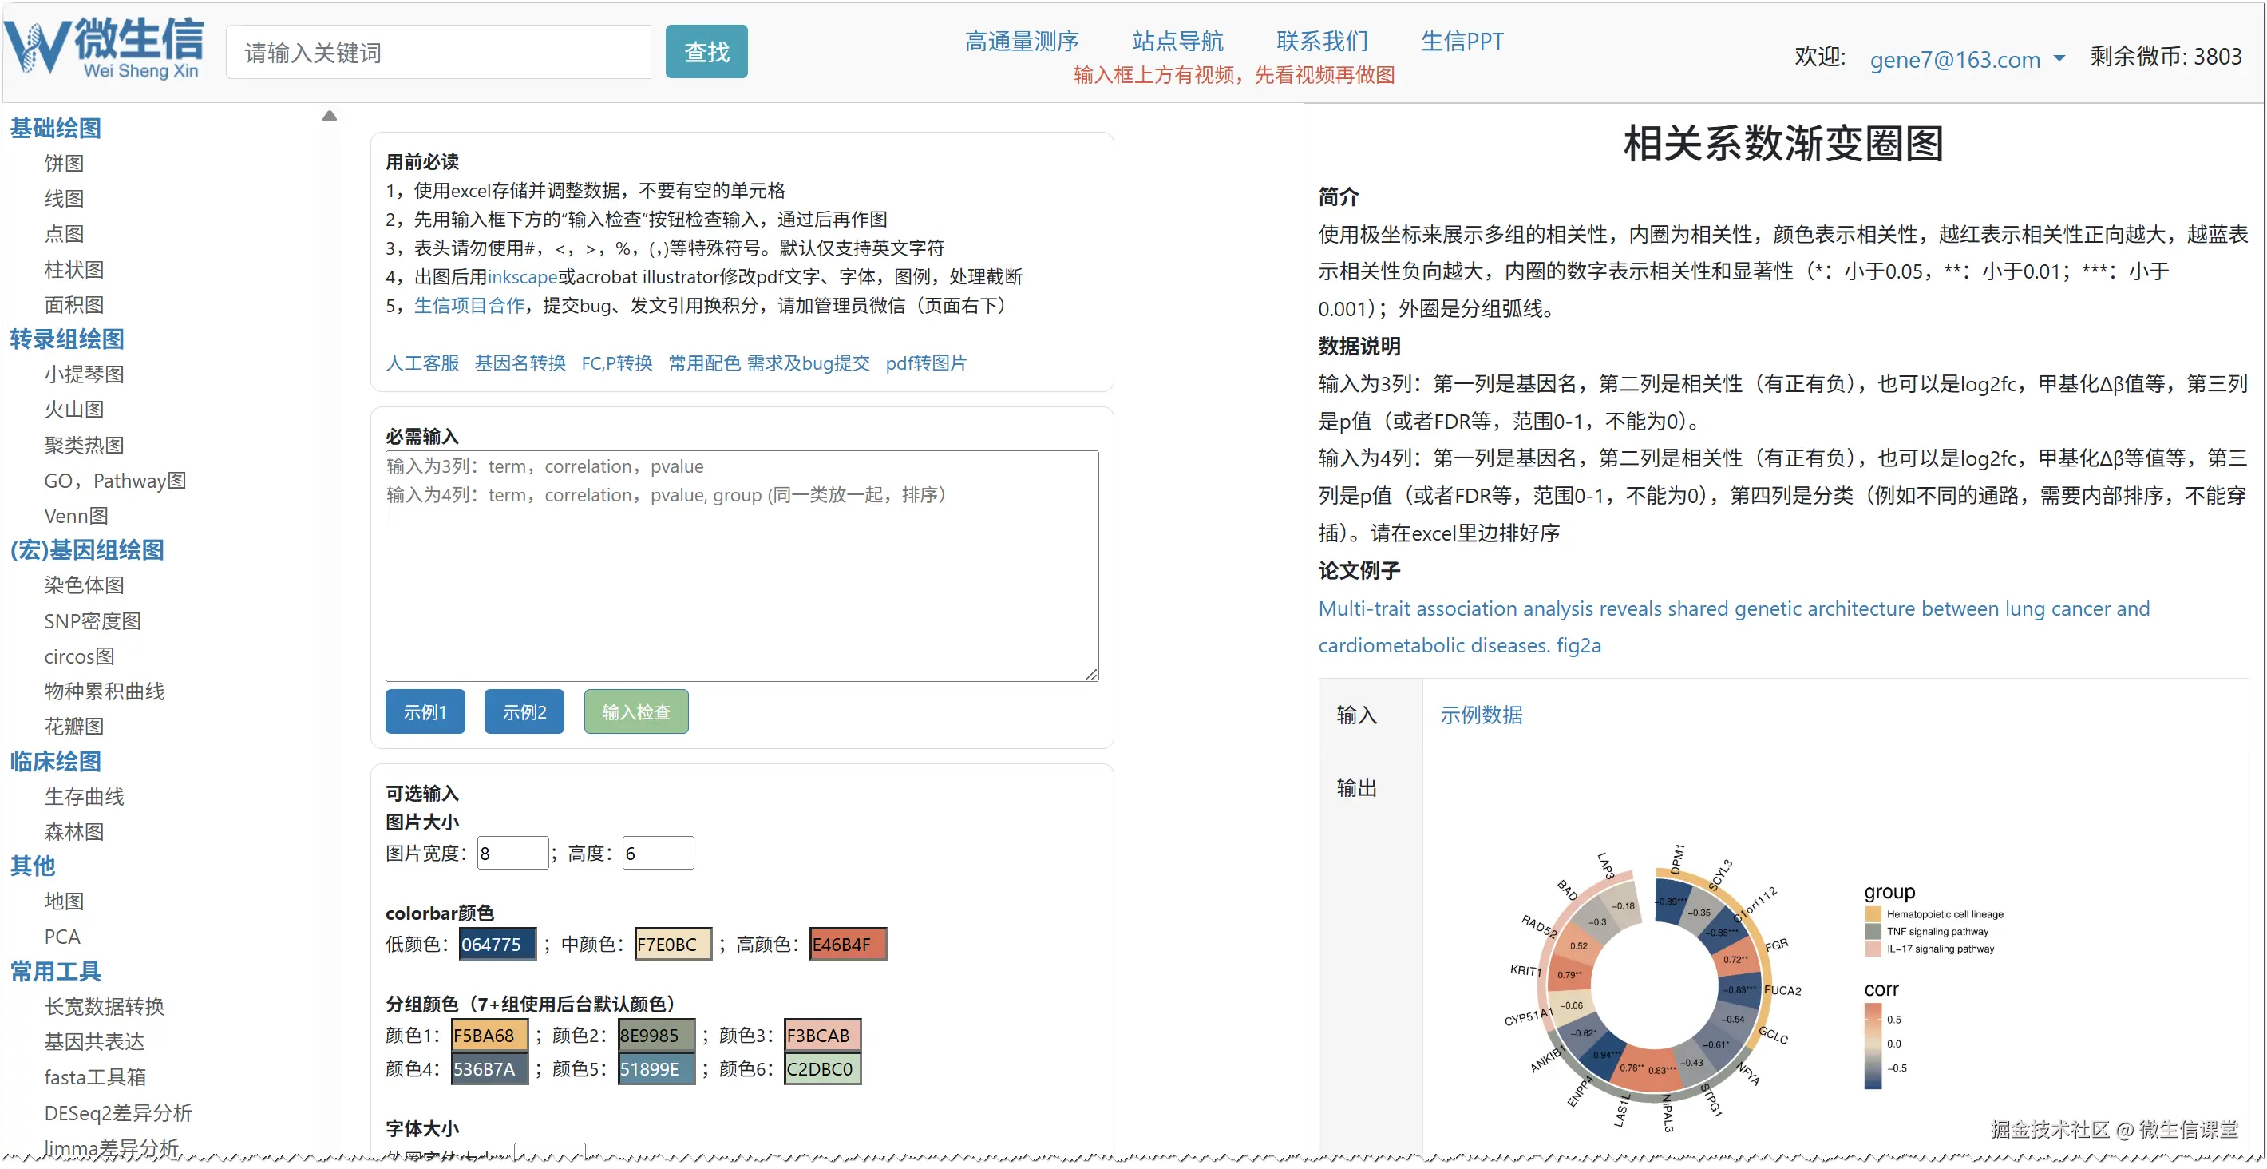
Task: Pick the low color swatch 064775
Action: pos(497,944)
